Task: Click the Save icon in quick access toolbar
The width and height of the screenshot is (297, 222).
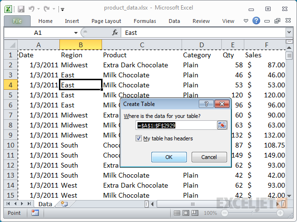Action: click(21, 9)
